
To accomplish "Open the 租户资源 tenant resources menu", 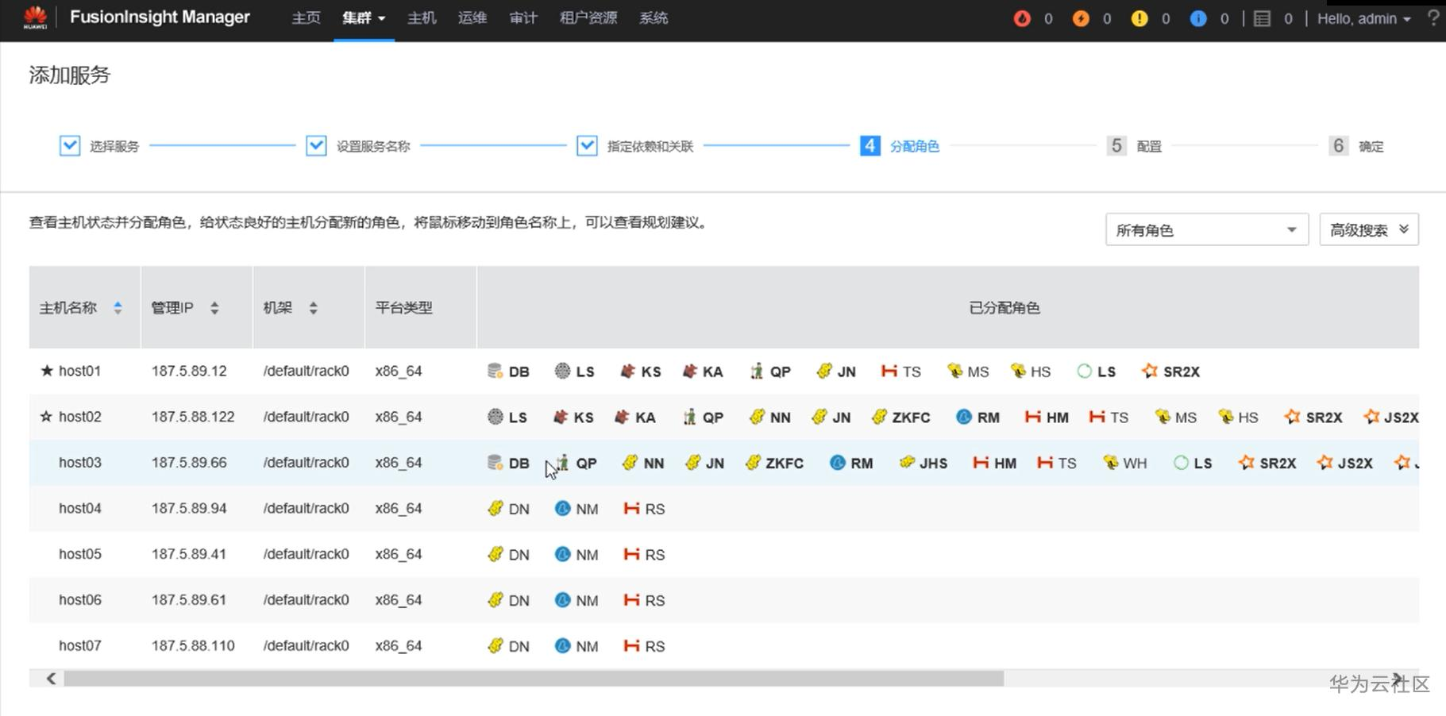I will (x=588, y=18).
